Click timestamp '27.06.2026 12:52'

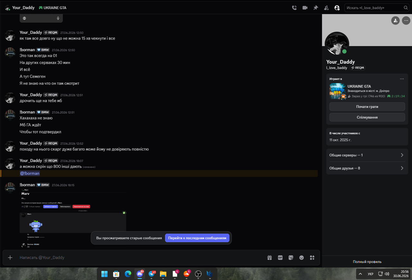[72, 143]
